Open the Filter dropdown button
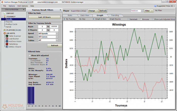Image resolution: width=177 pixels, height=111 pixels. point(149,11)
